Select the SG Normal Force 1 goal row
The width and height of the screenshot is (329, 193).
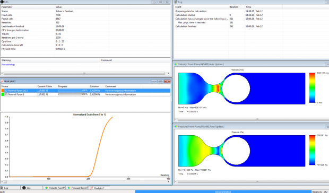85,94
